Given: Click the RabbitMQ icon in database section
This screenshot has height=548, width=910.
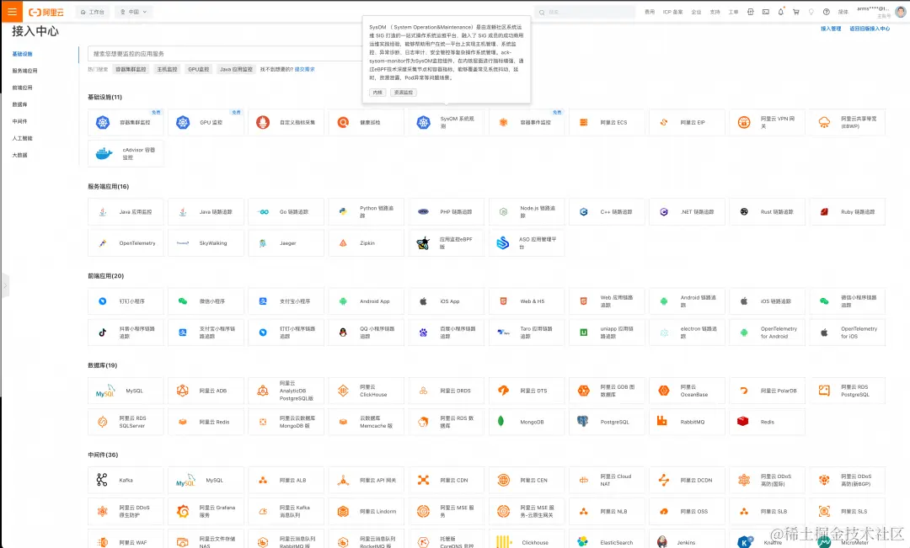Looking at the screenshot, I should coord(661,421).
